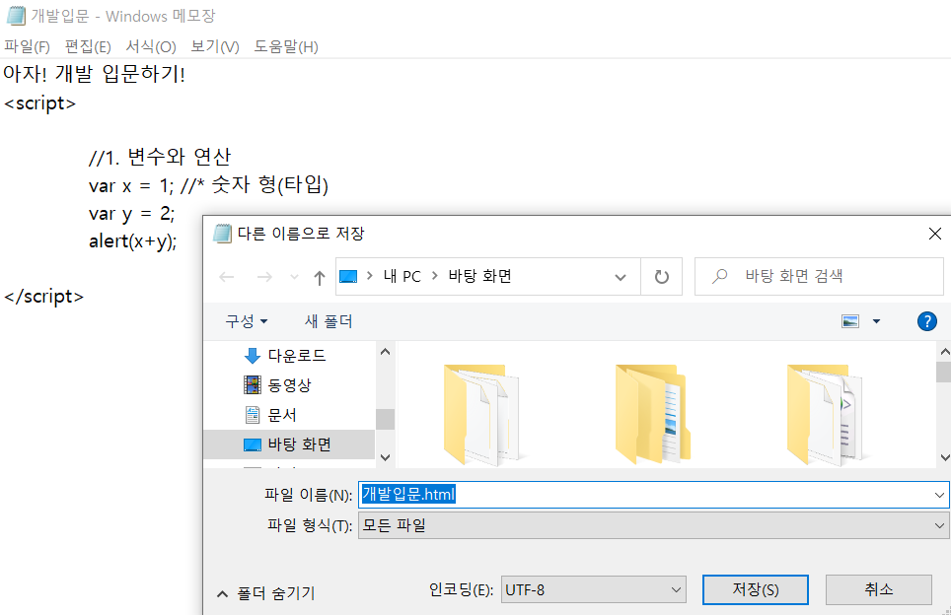This screenshot has width=951, height=615.
Task: Open the 도움말(H) menu in Notepad
Action: (286, 46)
